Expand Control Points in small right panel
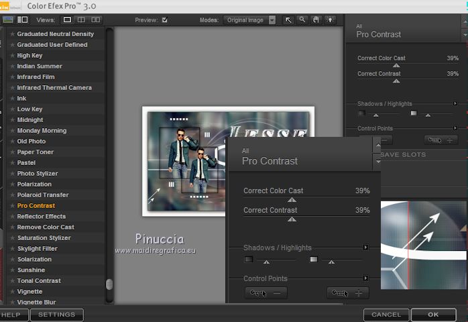Image resolution: width=468 pixels, height=322 pixels. 455,128
